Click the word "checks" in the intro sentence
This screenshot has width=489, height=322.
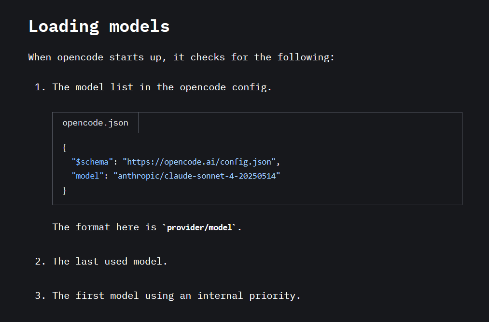(208, 57)
